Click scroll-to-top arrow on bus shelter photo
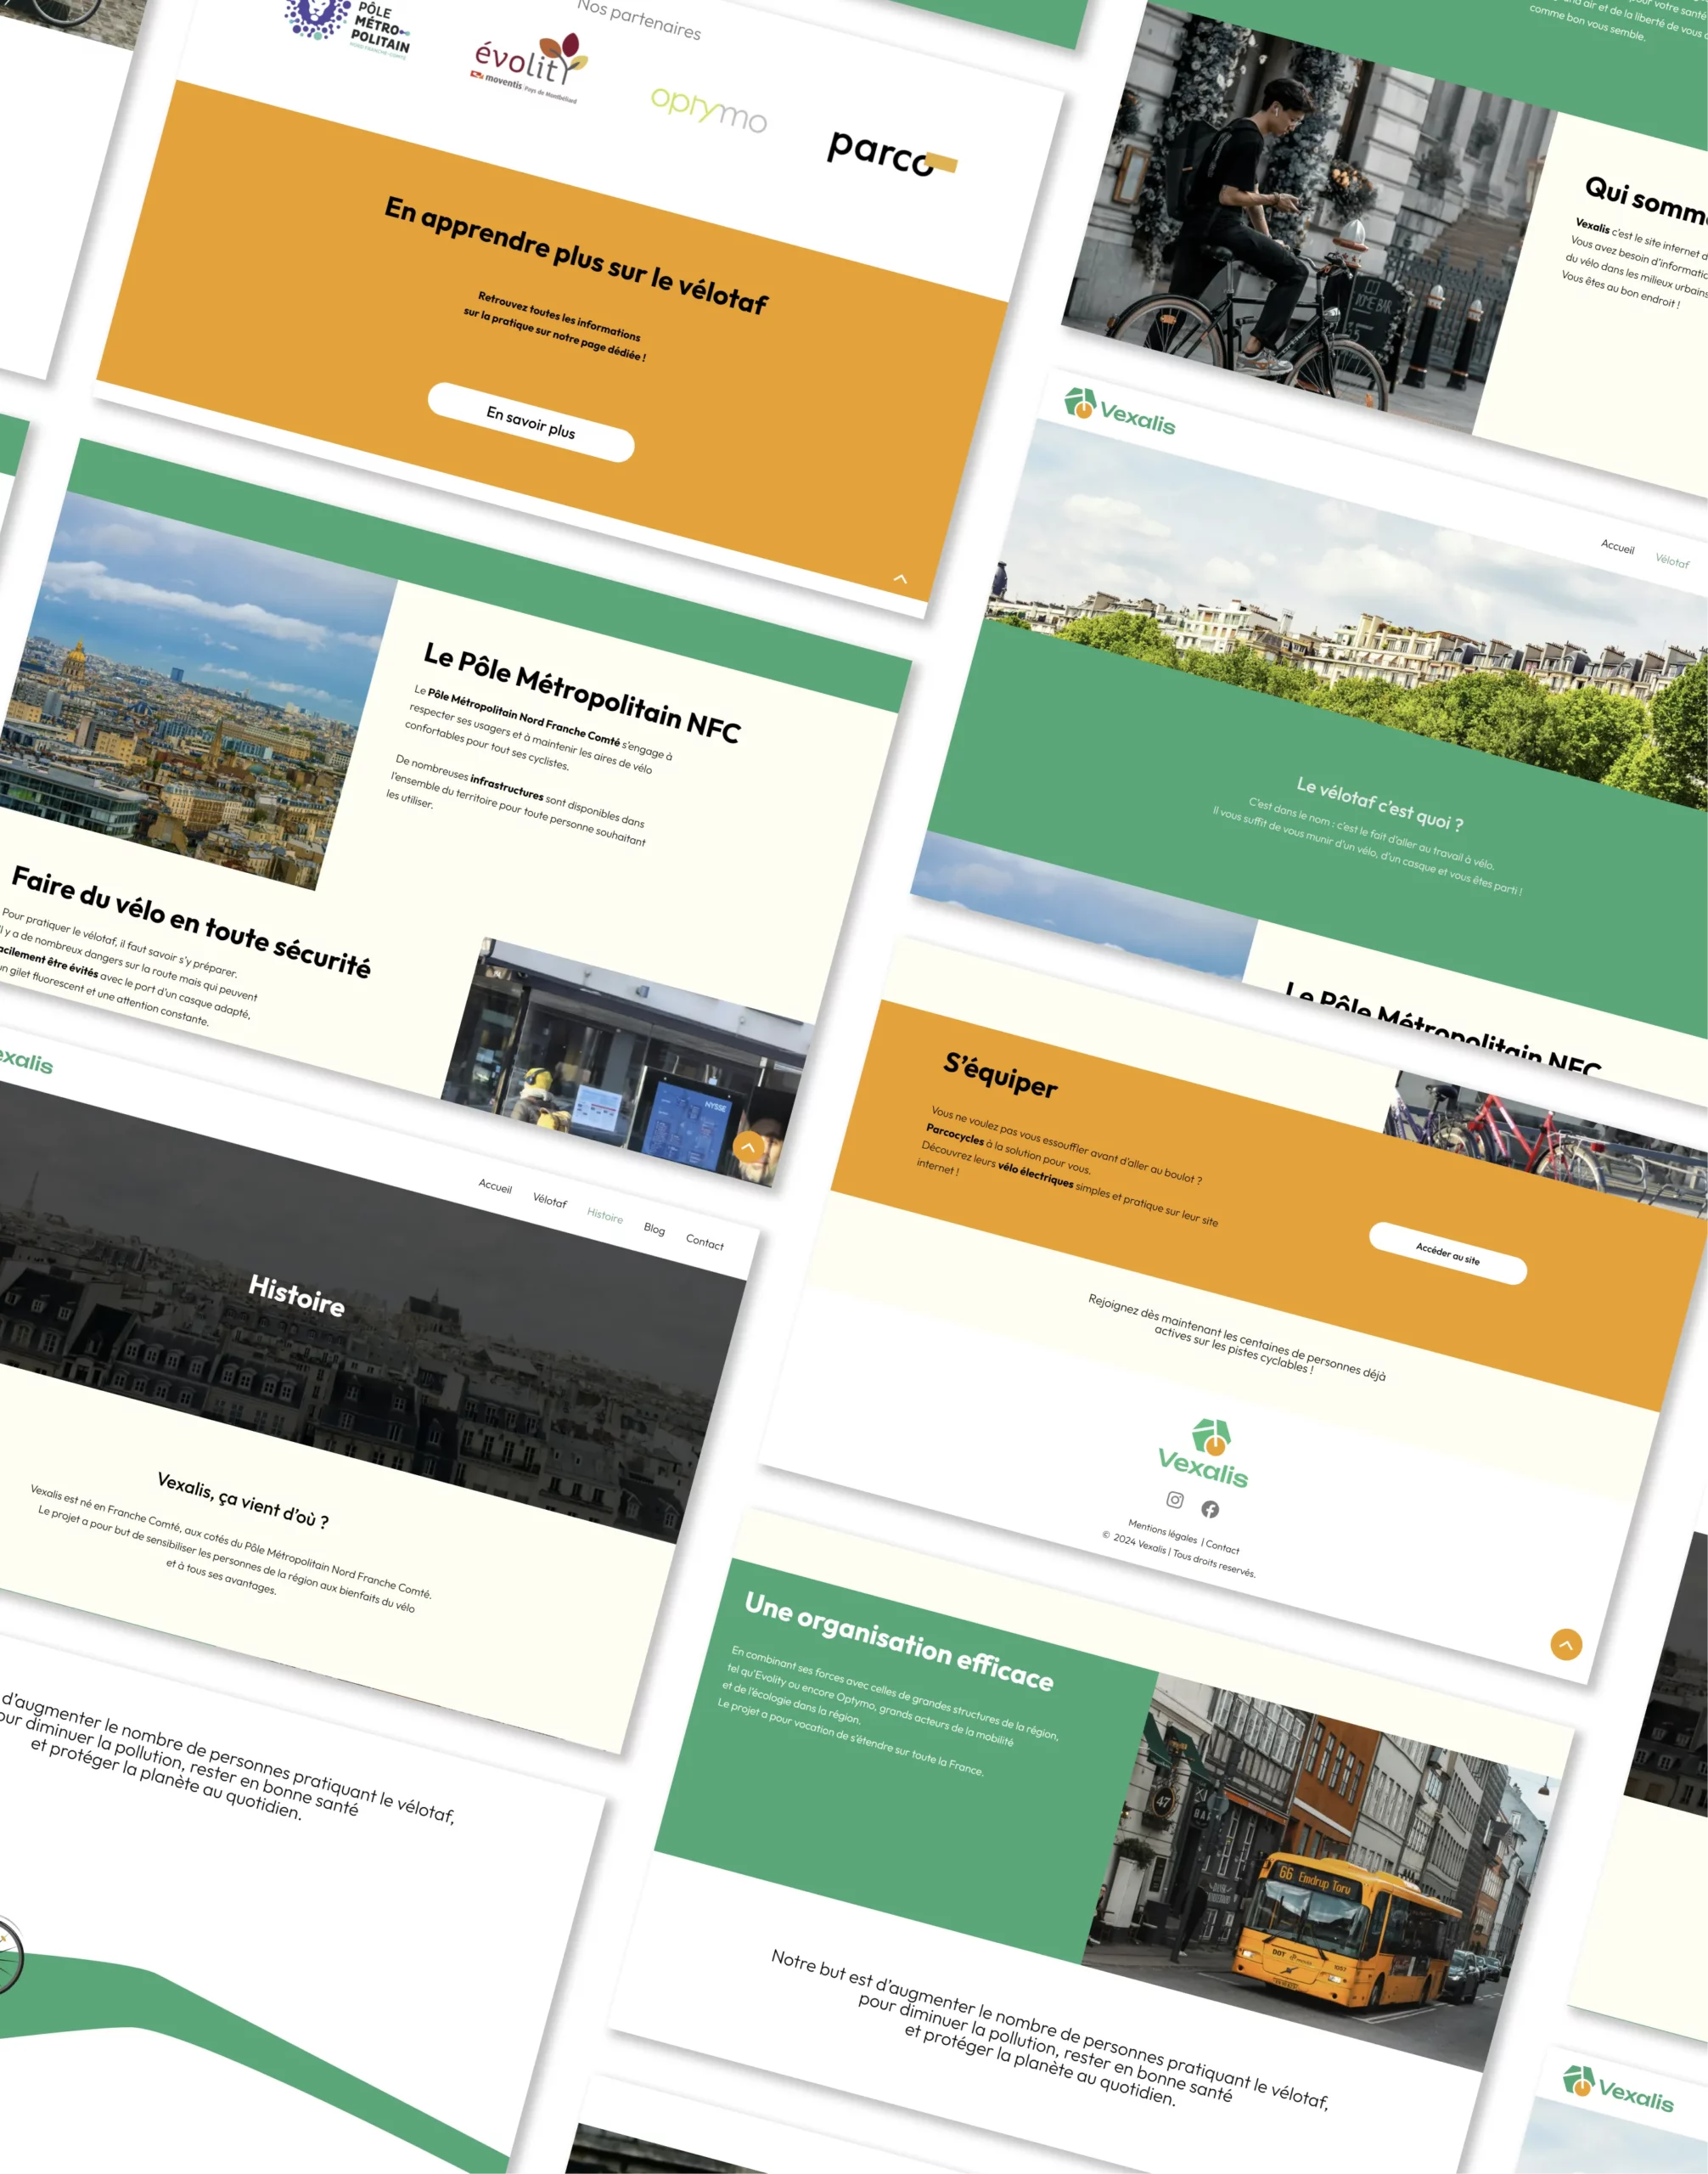The width and height of the screenshot is (1708, 2174). [748, 1146]
